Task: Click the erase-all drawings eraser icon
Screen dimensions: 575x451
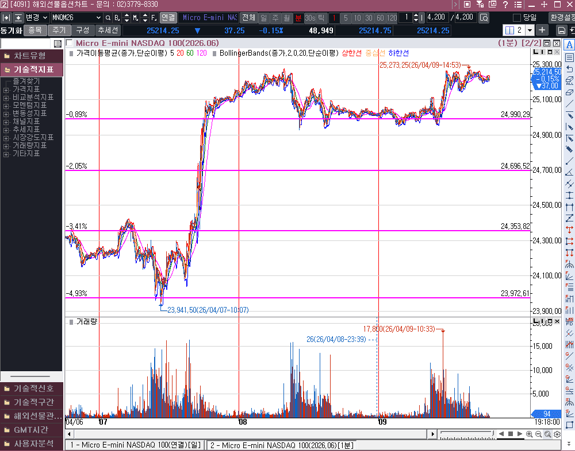Action: click(x=569, y=80)
